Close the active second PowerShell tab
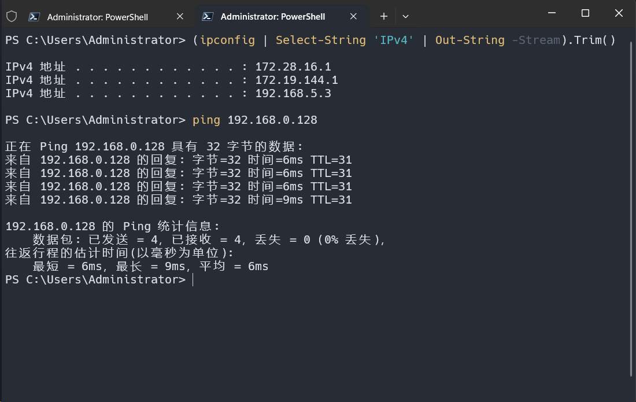The height and width of the screenshot is (402, 636). [353, 17]
